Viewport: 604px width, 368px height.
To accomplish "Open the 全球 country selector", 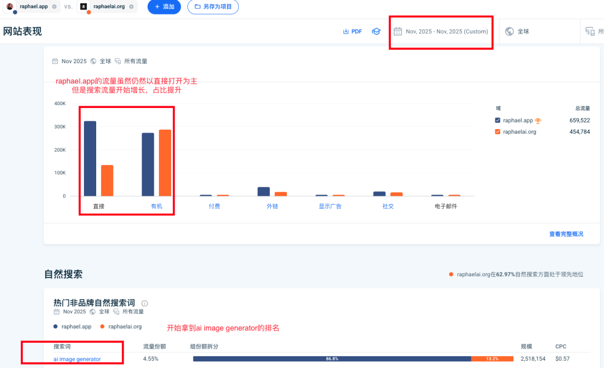I will (x=539, y=31).
